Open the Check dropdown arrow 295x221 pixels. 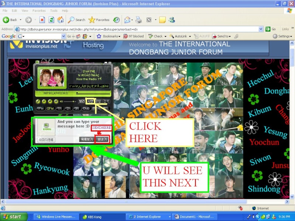[x=165, y=36]
